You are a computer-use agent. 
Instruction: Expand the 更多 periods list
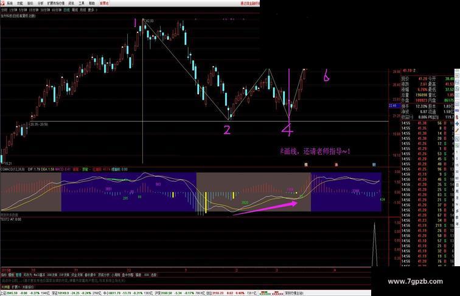coord(92,10)
